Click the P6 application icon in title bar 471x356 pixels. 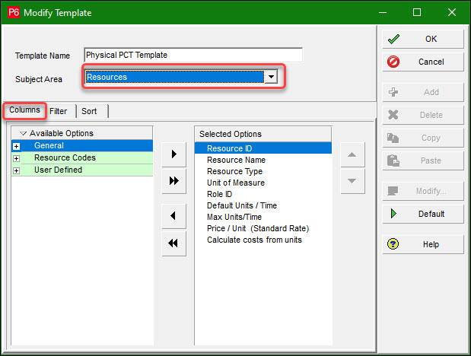pyautogui.click(x=14, y=13)
